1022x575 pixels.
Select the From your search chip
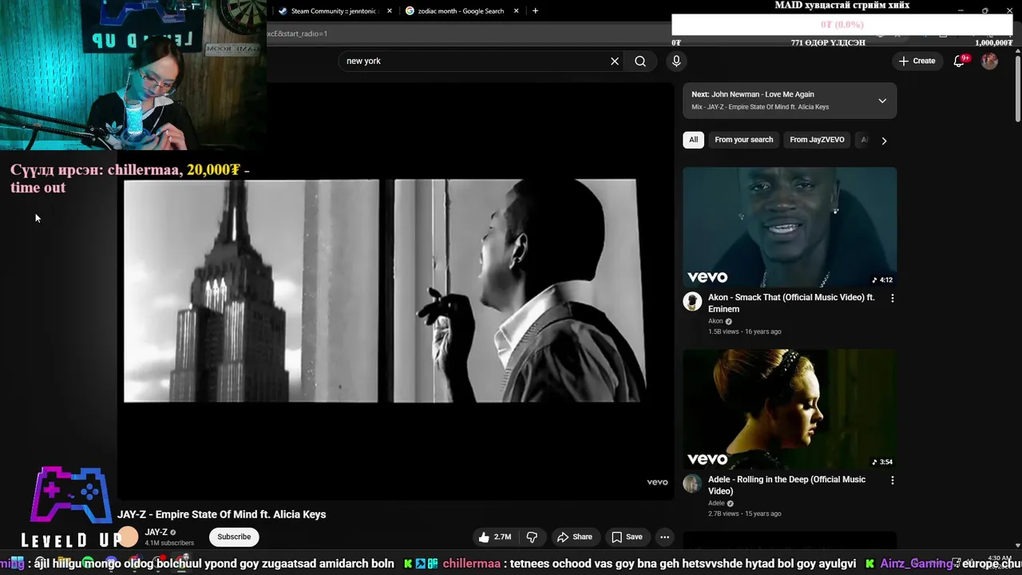click(743, 140)
